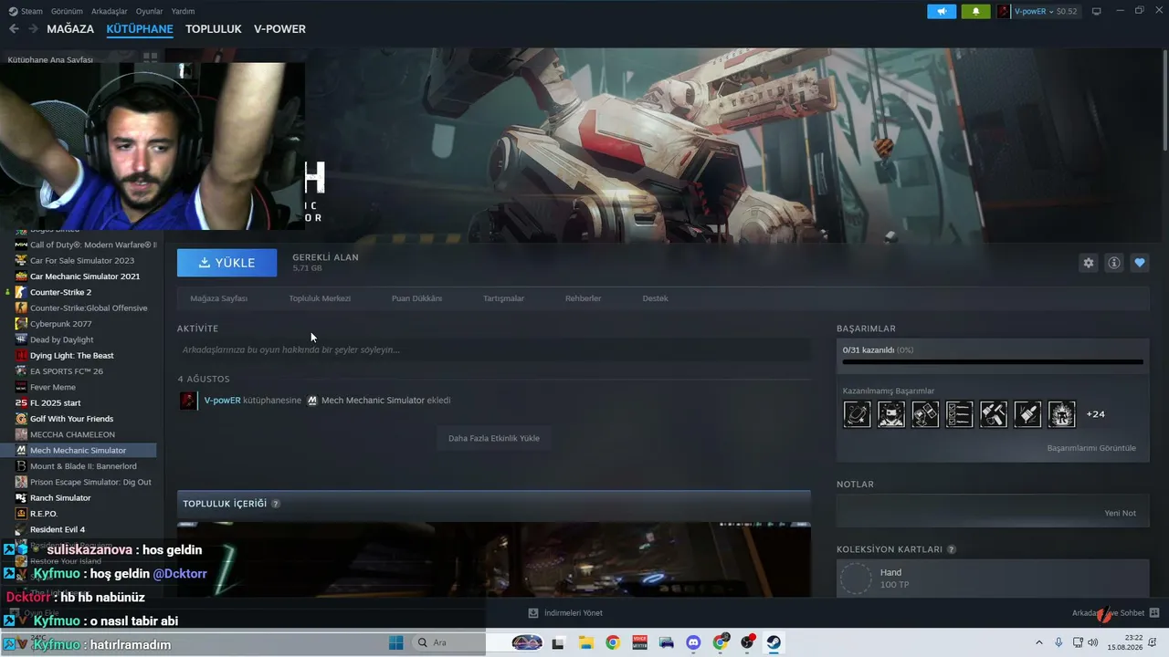Open the V-POWER profile tab

coord(279,29)
